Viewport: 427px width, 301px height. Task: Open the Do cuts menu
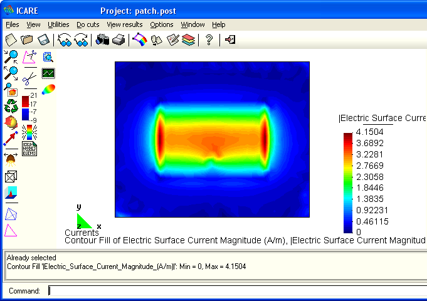pos(88,24)
